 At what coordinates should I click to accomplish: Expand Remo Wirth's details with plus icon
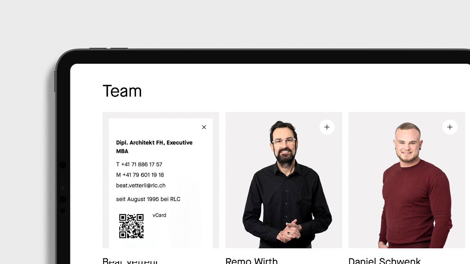pyautogui.click(x=327, y=127)
